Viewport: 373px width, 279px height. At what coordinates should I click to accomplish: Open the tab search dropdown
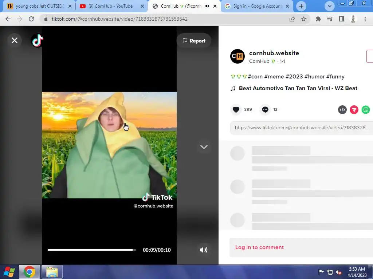(x=329, y=6)
